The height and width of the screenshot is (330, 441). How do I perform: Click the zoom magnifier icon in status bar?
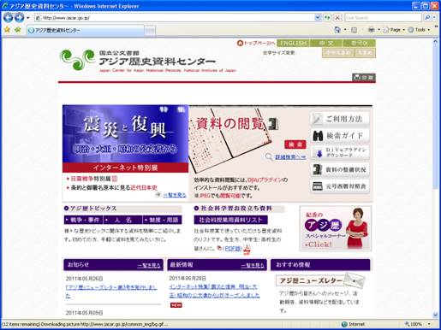[x=407, y=324]
